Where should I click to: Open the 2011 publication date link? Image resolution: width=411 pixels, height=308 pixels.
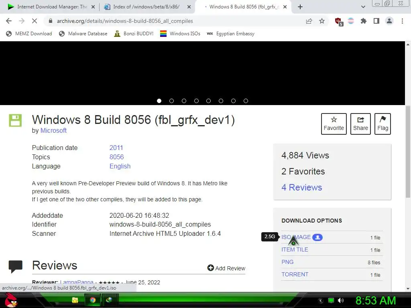click(x=116, y=148)
